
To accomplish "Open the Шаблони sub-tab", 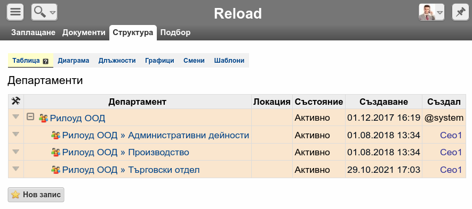I will tap(229, 60).
